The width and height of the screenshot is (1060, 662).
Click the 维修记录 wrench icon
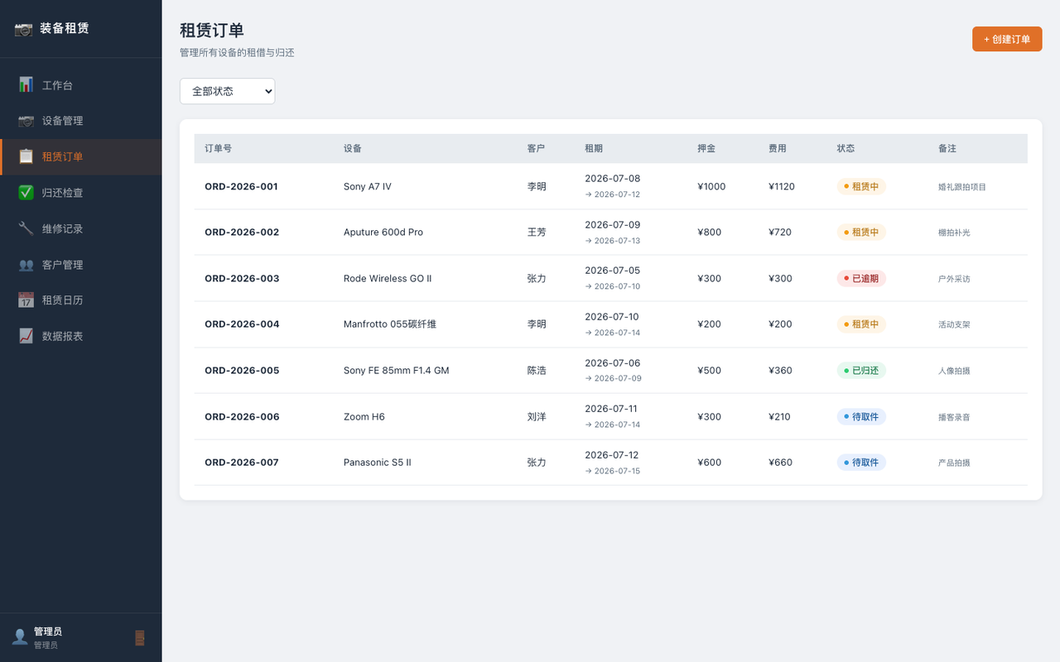click(x=26, y=228)
